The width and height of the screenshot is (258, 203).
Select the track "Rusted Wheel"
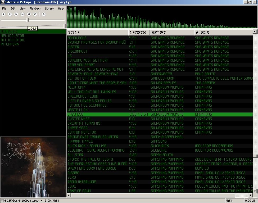tap(160, 119)
